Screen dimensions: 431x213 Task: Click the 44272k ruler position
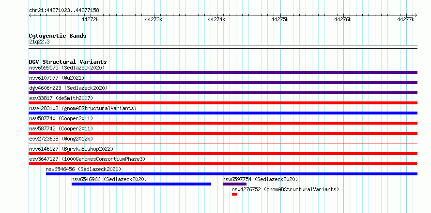point(91,19)
